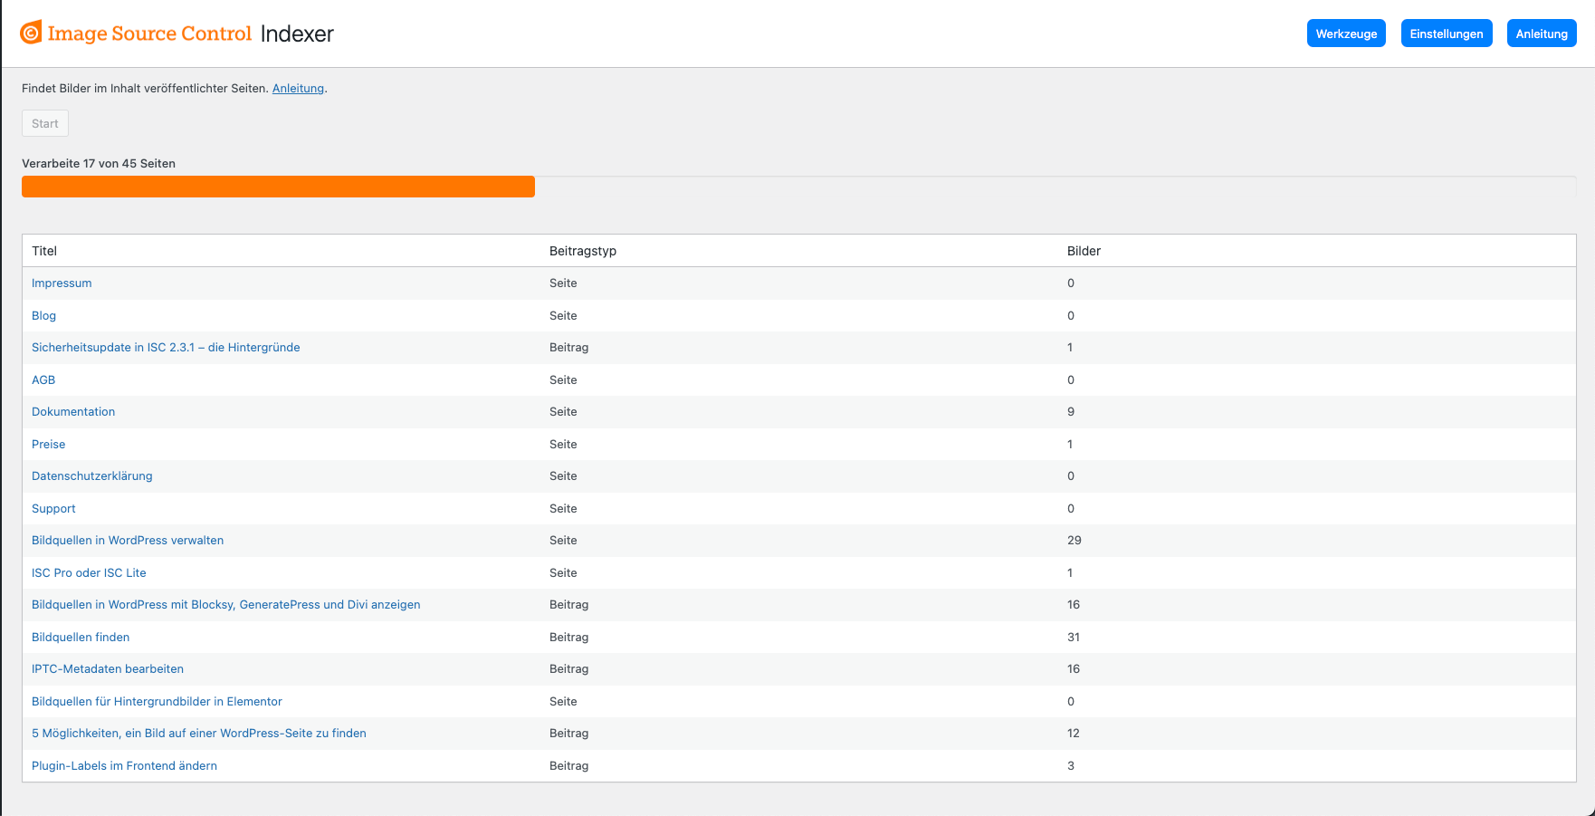Click image count 12 in 5 Möglichkeiten row
This screenshot has width=1595, height=816.
[1074, 734]
